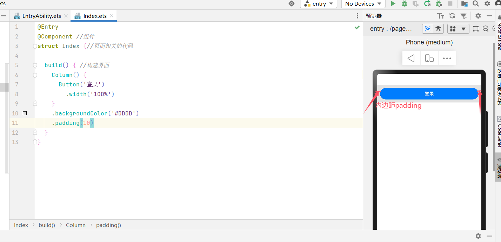This screenshot has width=501, height=242.
Task: Select the build() breadcrumb
Action: [x=47, y=225]
